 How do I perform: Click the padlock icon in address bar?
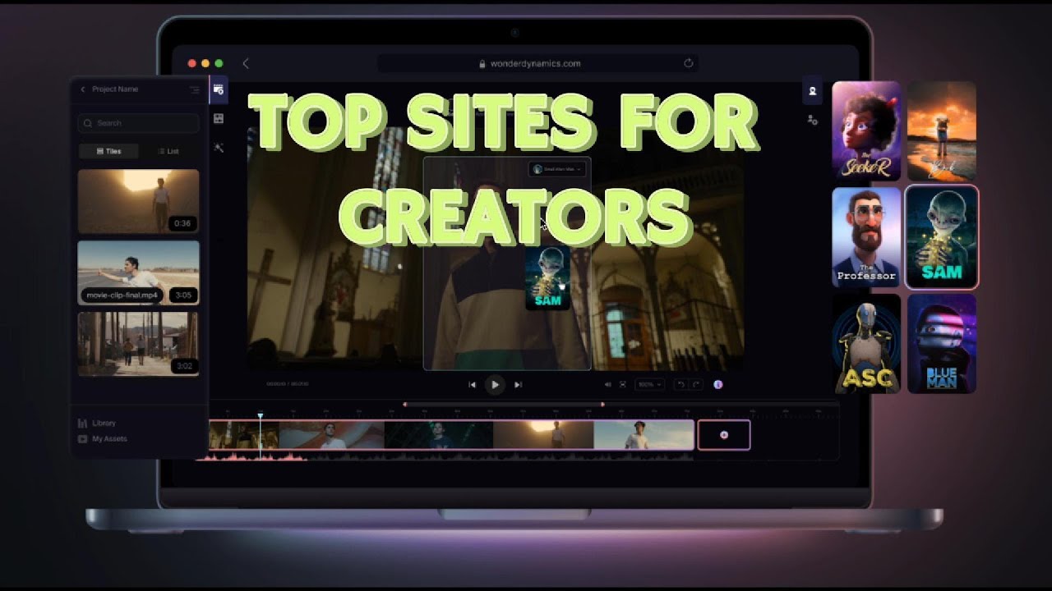482,63
